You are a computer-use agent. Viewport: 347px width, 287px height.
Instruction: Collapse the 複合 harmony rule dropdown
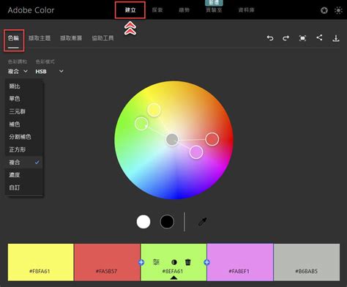point(18,71)
